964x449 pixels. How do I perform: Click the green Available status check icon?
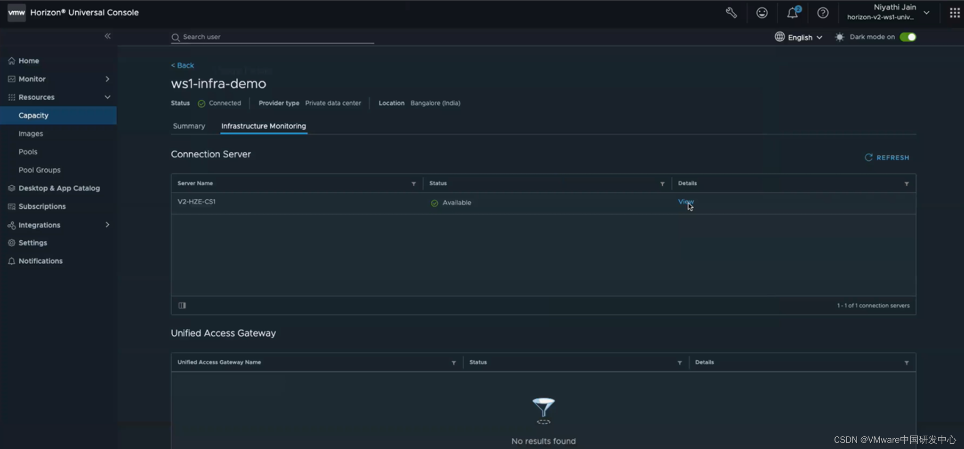tap(434, 203)
